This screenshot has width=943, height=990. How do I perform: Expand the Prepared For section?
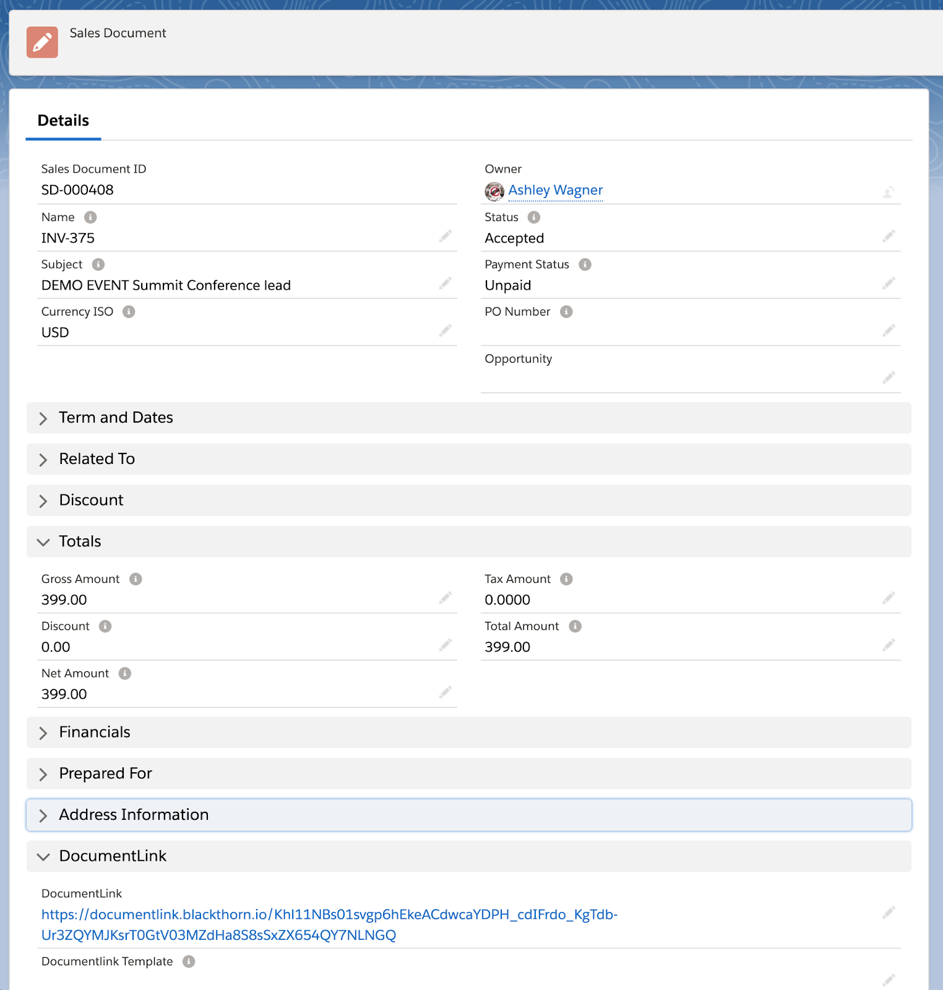(468, 773)
